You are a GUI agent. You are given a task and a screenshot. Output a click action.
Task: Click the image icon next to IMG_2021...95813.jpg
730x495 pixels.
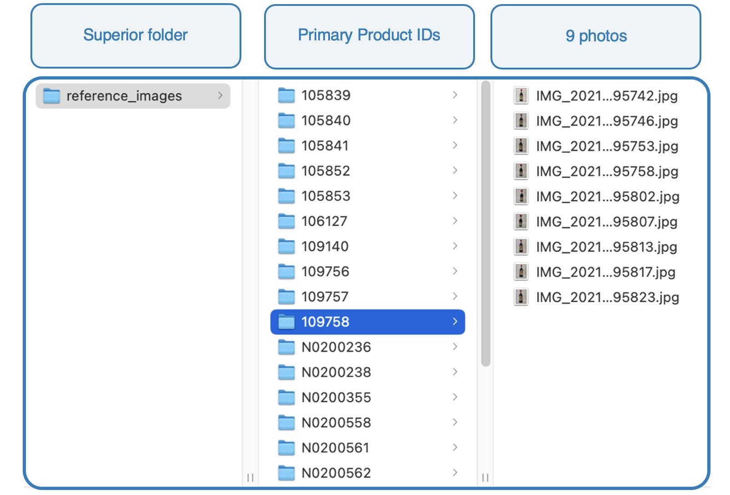[x=521, y=247]
